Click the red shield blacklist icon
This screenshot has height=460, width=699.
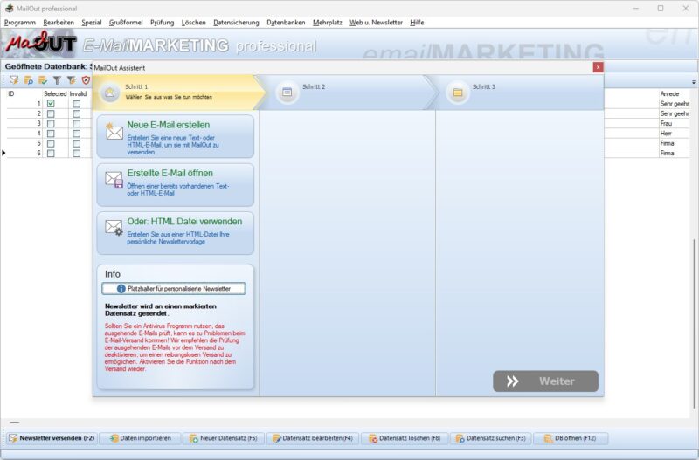point(86,80)
